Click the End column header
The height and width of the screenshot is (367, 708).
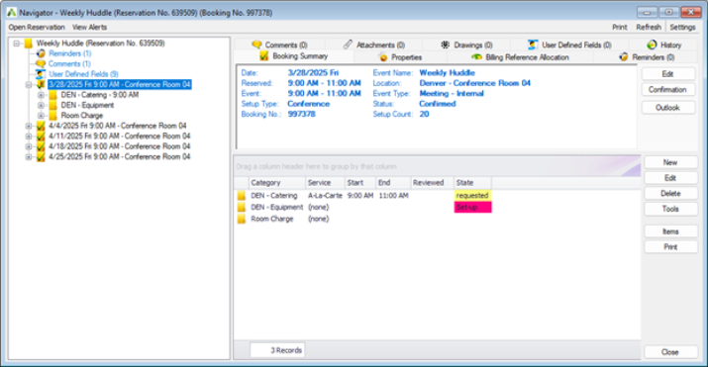coord(393,183)
